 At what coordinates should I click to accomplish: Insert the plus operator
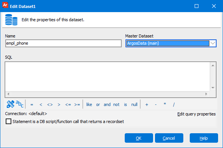coord(147,105)
